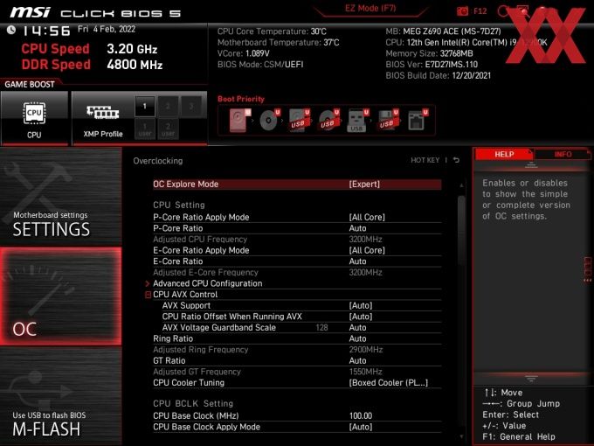Click the CPU Speed 3.20 GHz readout

pos(132,49)
